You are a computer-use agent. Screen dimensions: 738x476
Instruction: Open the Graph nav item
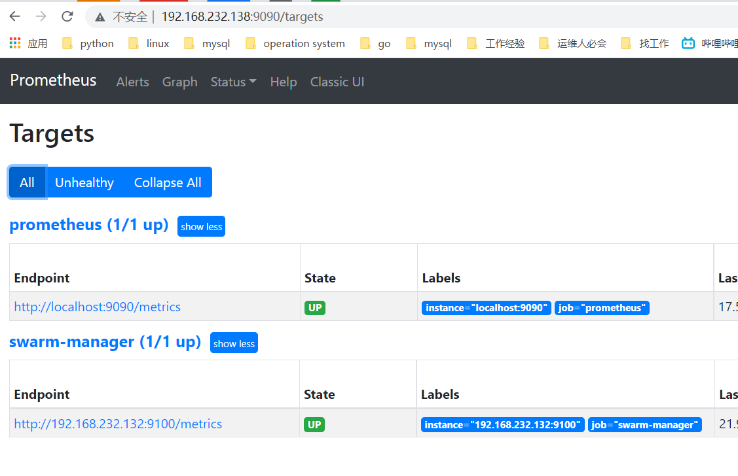click(180, 82)
